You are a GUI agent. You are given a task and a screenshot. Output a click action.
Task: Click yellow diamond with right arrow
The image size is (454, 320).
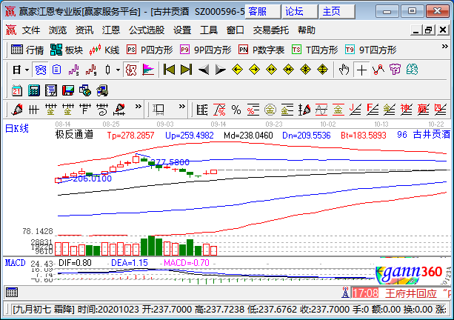point(255,70)
